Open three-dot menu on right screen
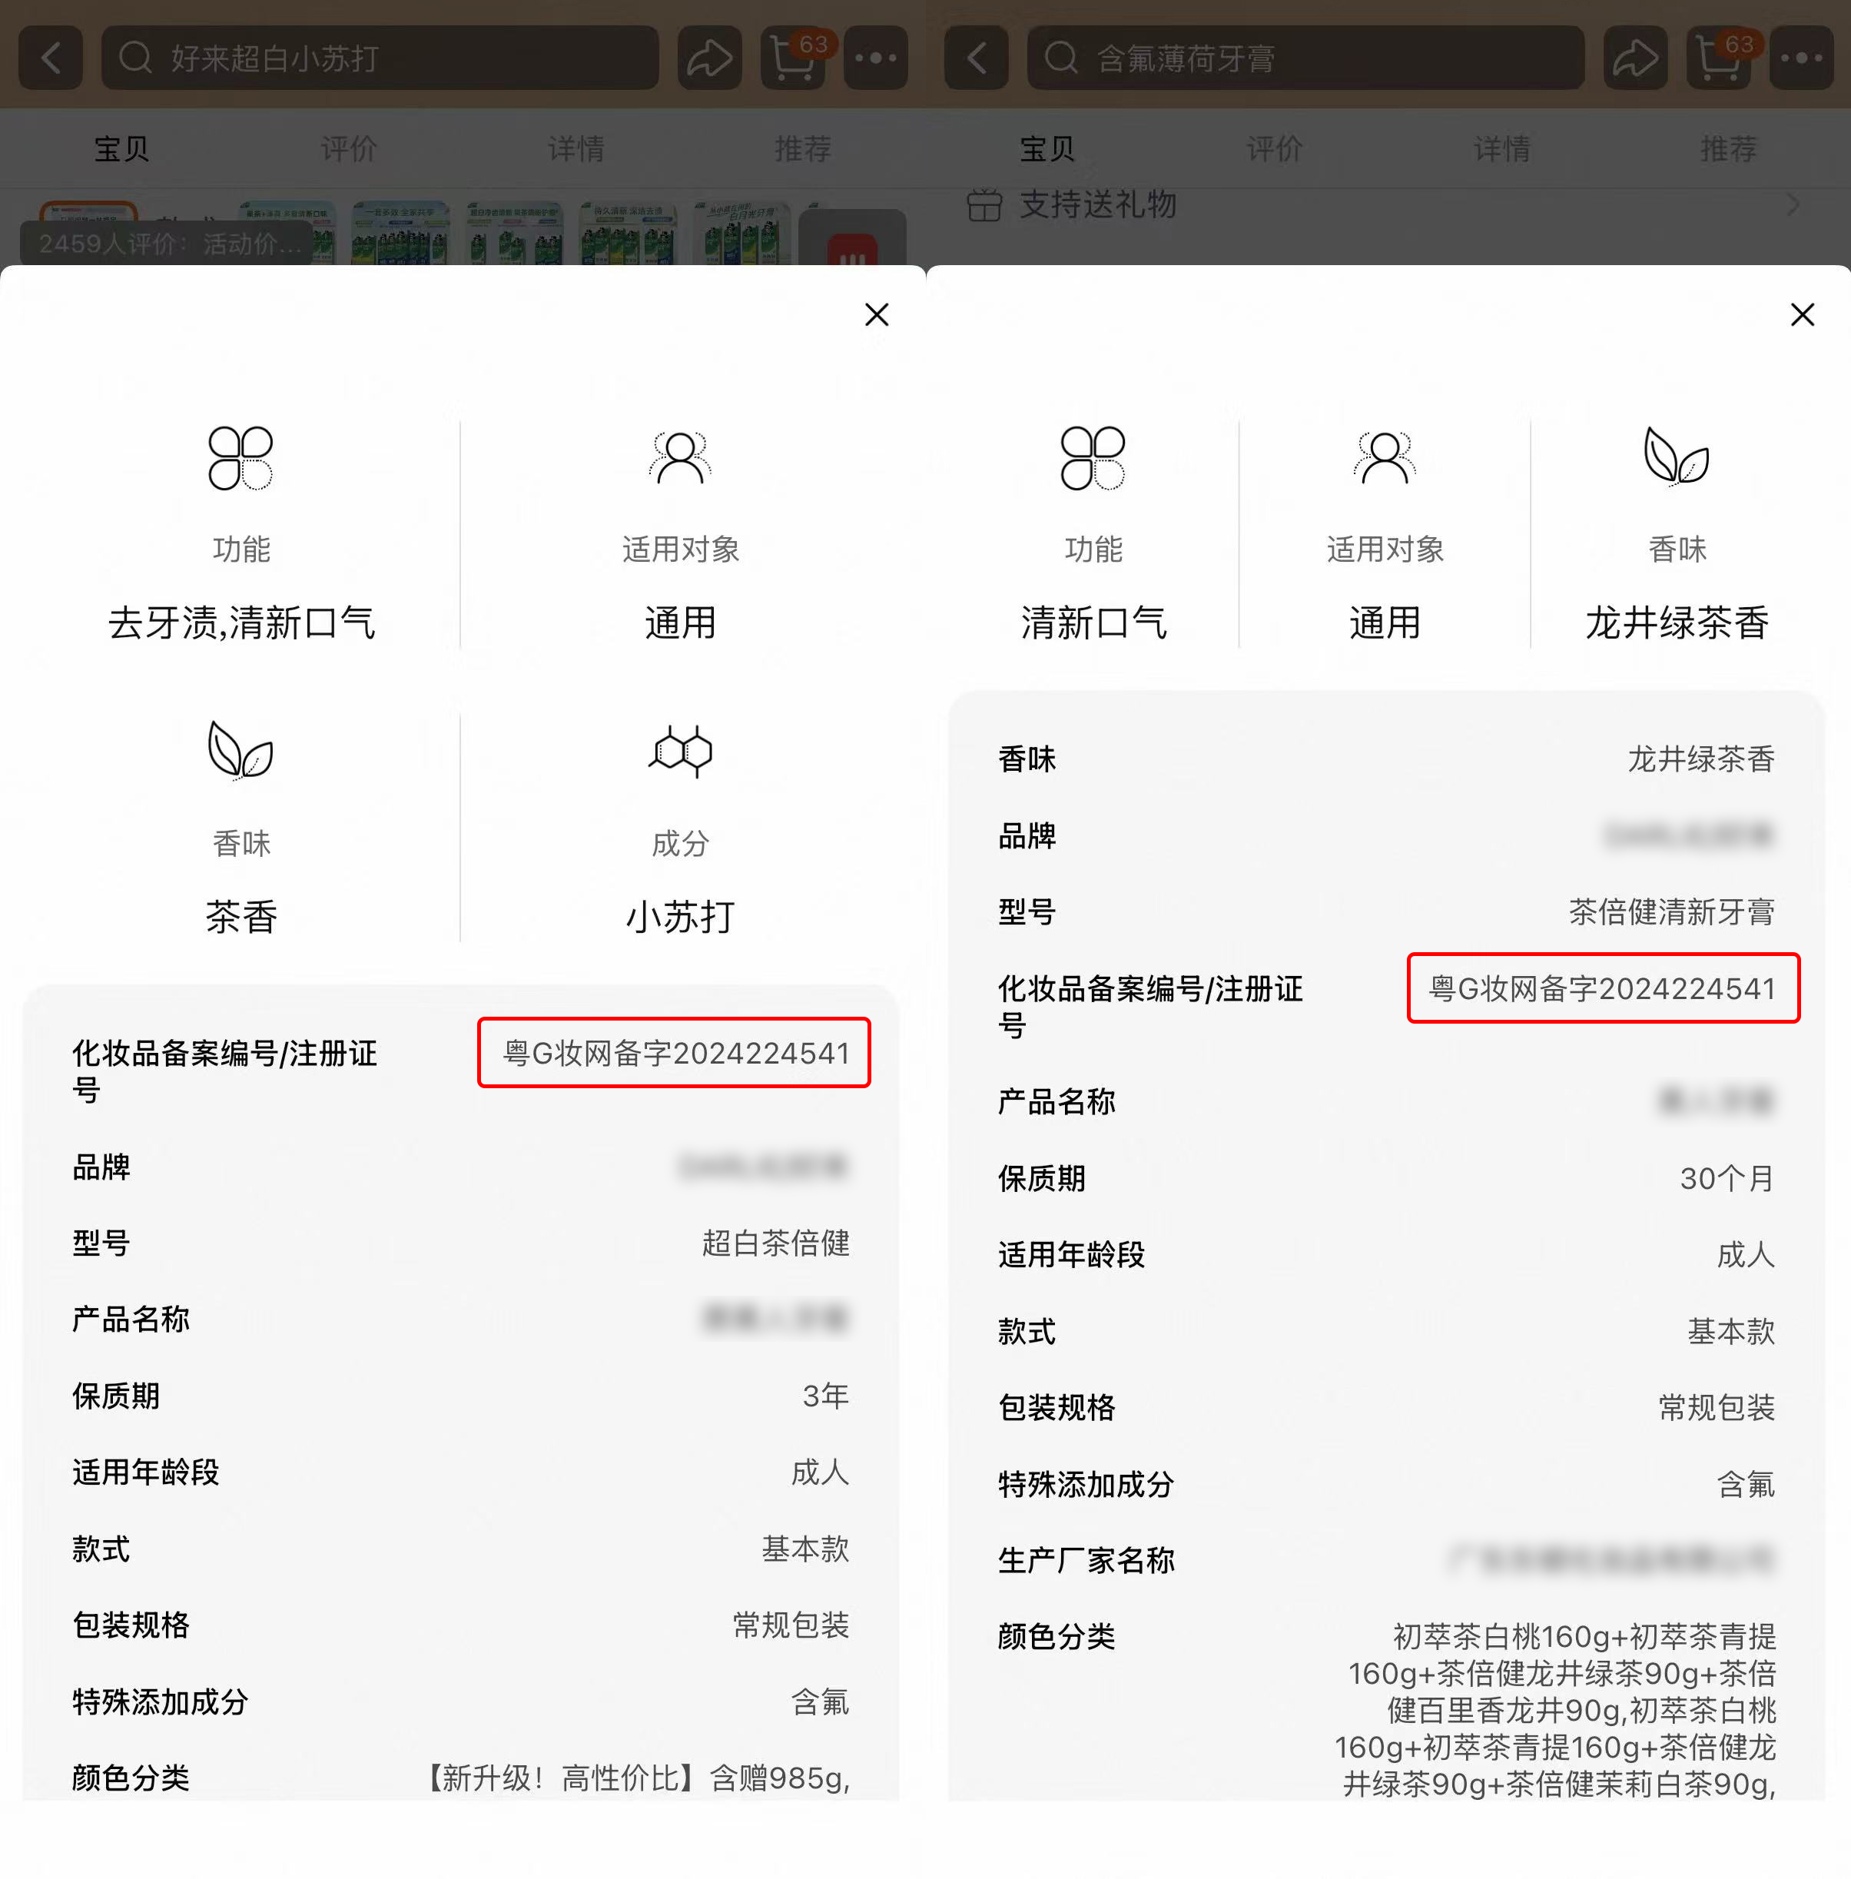 (1800, 58)
